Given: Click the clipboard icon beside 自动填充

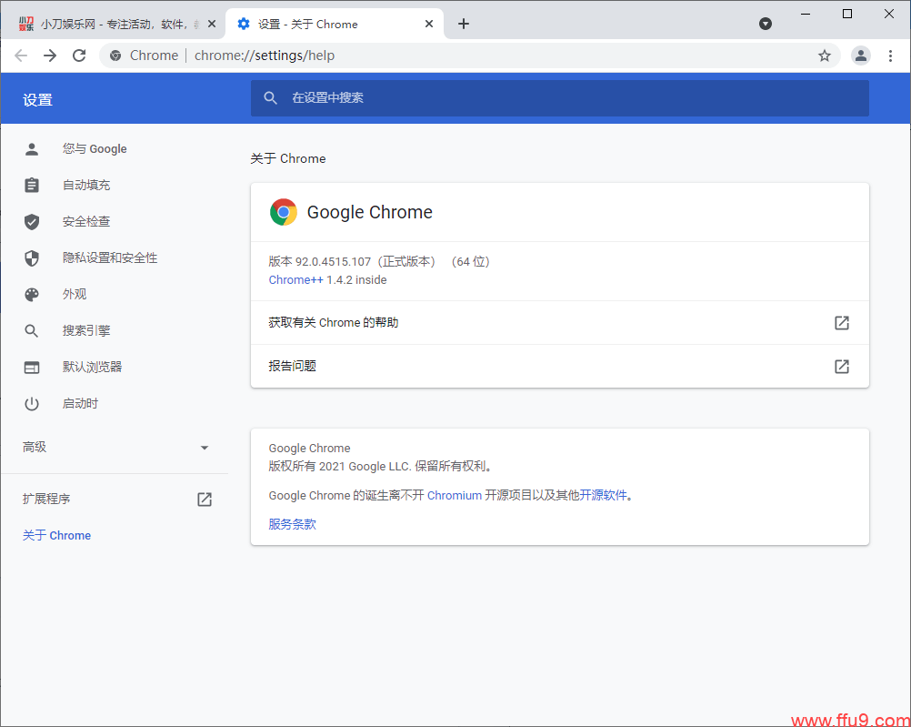Looking at the screenshot, I should click(x=32, y=185).
